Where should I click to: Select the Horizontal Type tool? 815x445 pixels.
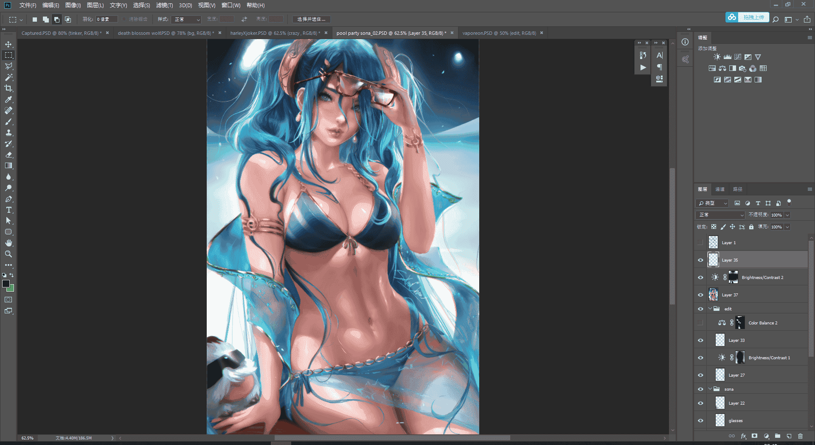tap(8, 210)
